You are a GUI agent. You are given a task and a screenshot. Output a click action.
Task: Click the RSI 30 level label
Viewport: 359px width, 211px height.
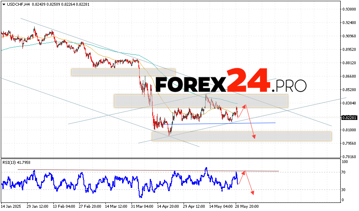click(x=344, y=190)
